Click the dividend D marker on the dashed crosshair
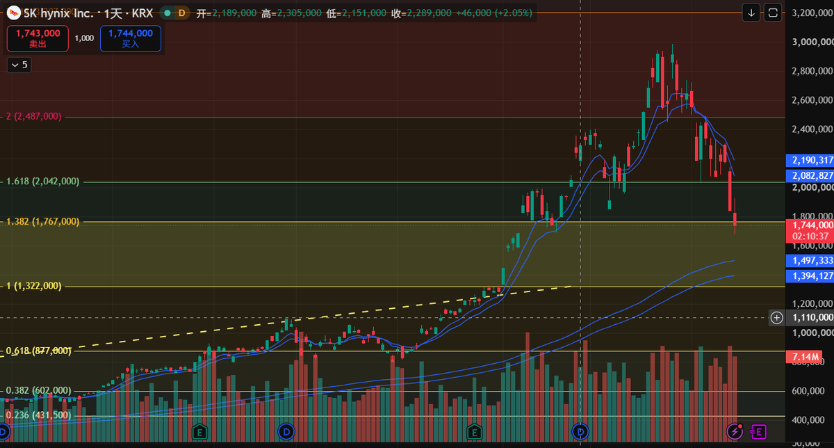834x448 pixels. tap(582, 432)
